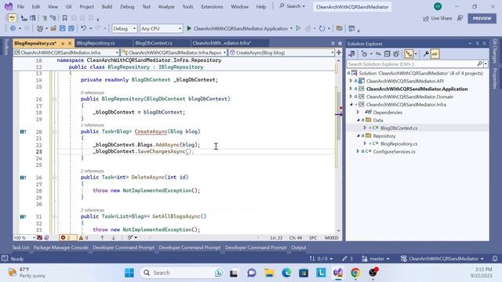Click the Start Without Debugging outline play icon
Viewport: 502px width, 282px height.
click(x=298, y=28)
